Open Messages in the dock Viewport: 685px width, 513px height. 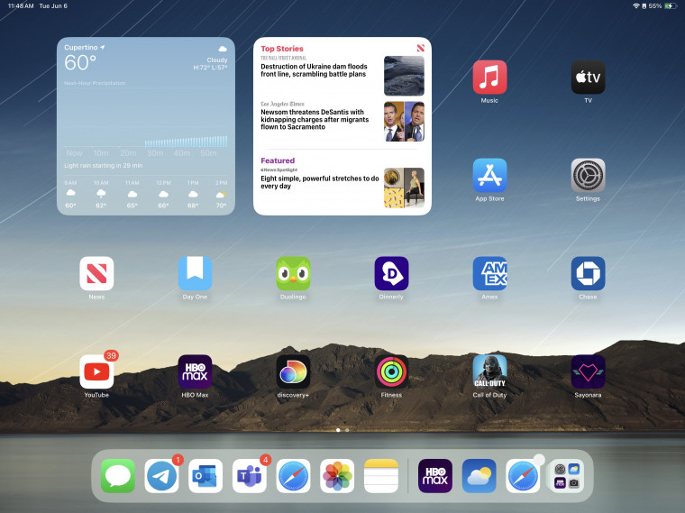pyautogui.click(x=118, y=476)
